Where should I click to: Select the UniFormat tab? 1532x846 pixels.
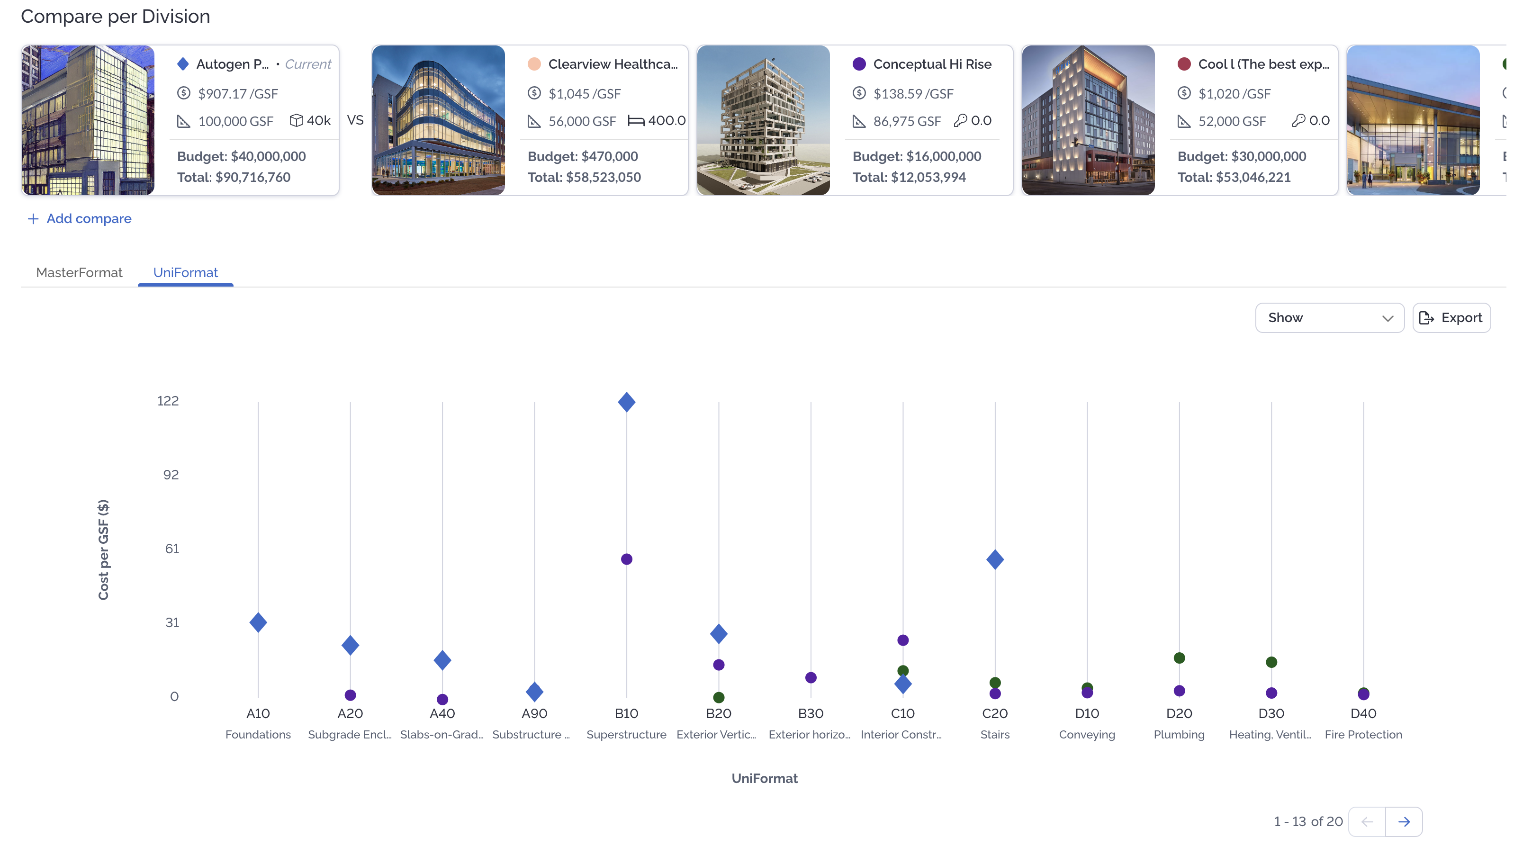pos(185,272)
